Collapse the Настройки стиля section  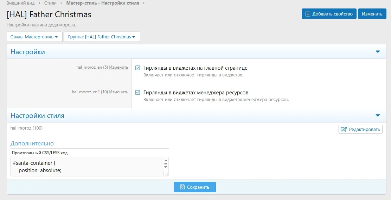coord(378,115)
